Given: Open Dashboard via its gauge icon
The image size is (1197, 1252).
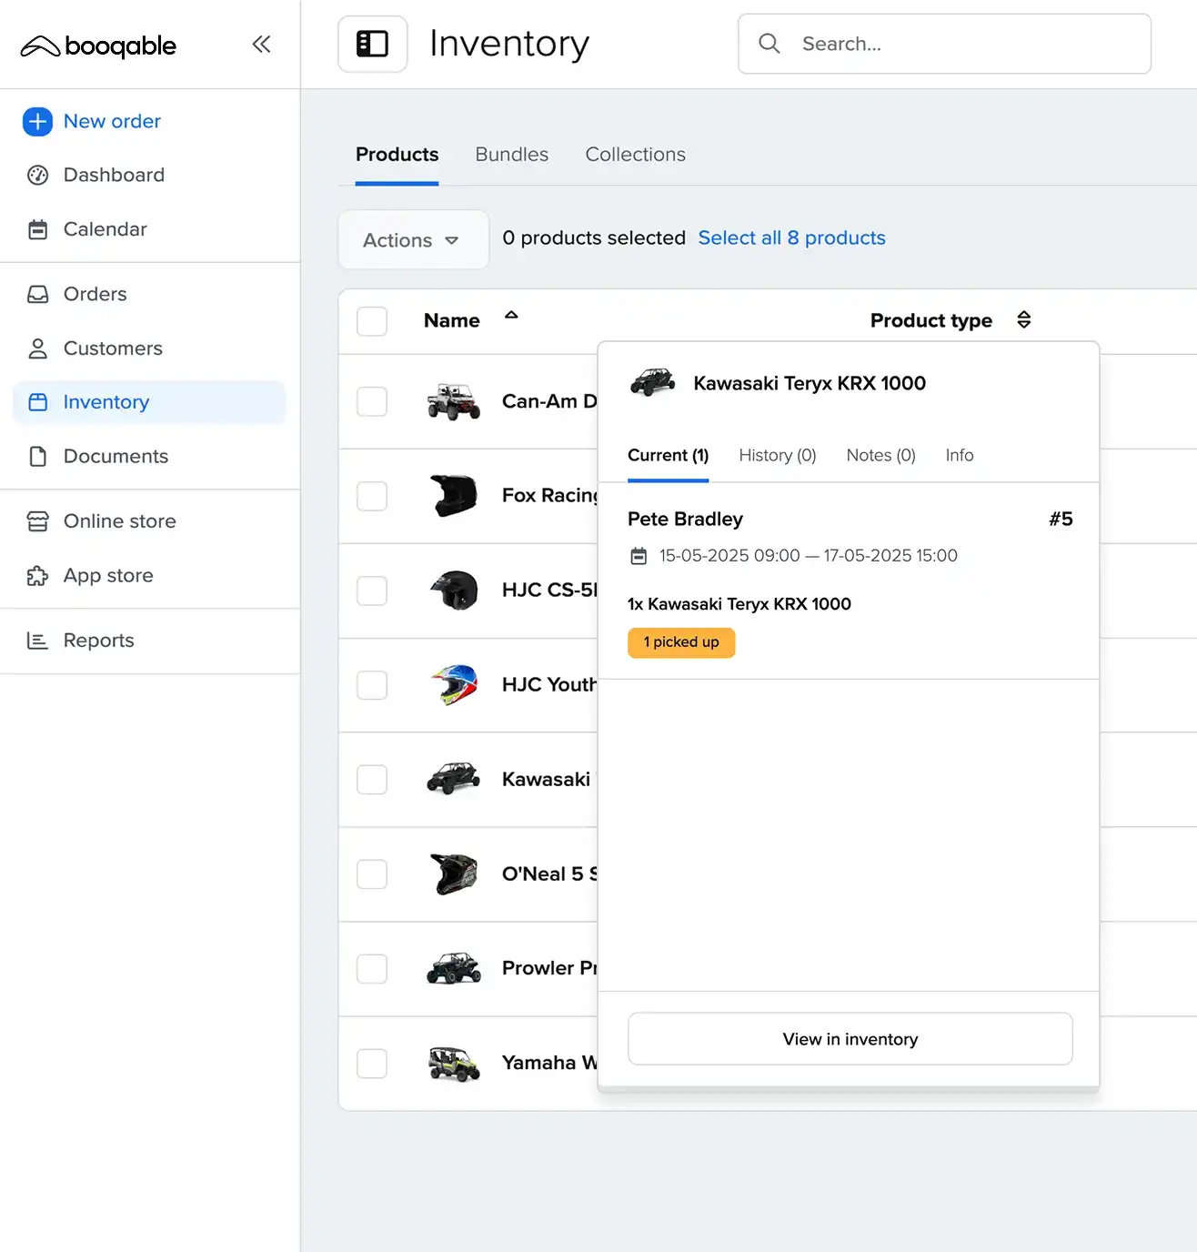Looking at the screenshot, I should (37, 175).
